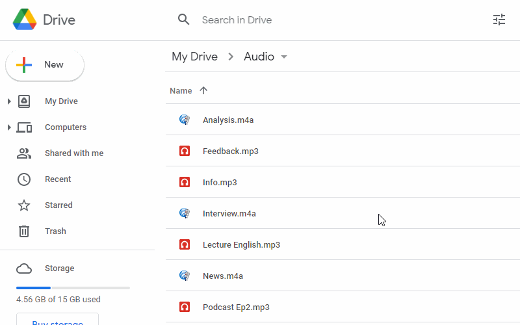
Task: Click the Analysis.m4a file icon
Action: click(x=185, y=120)
